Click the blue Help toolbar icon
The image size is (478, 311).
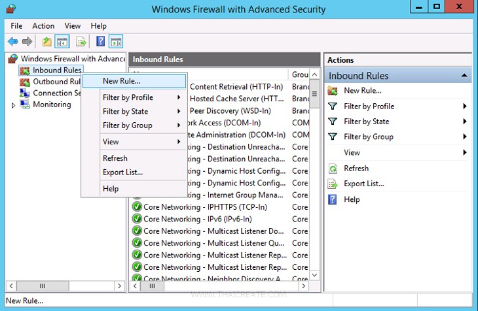point(101,41)
